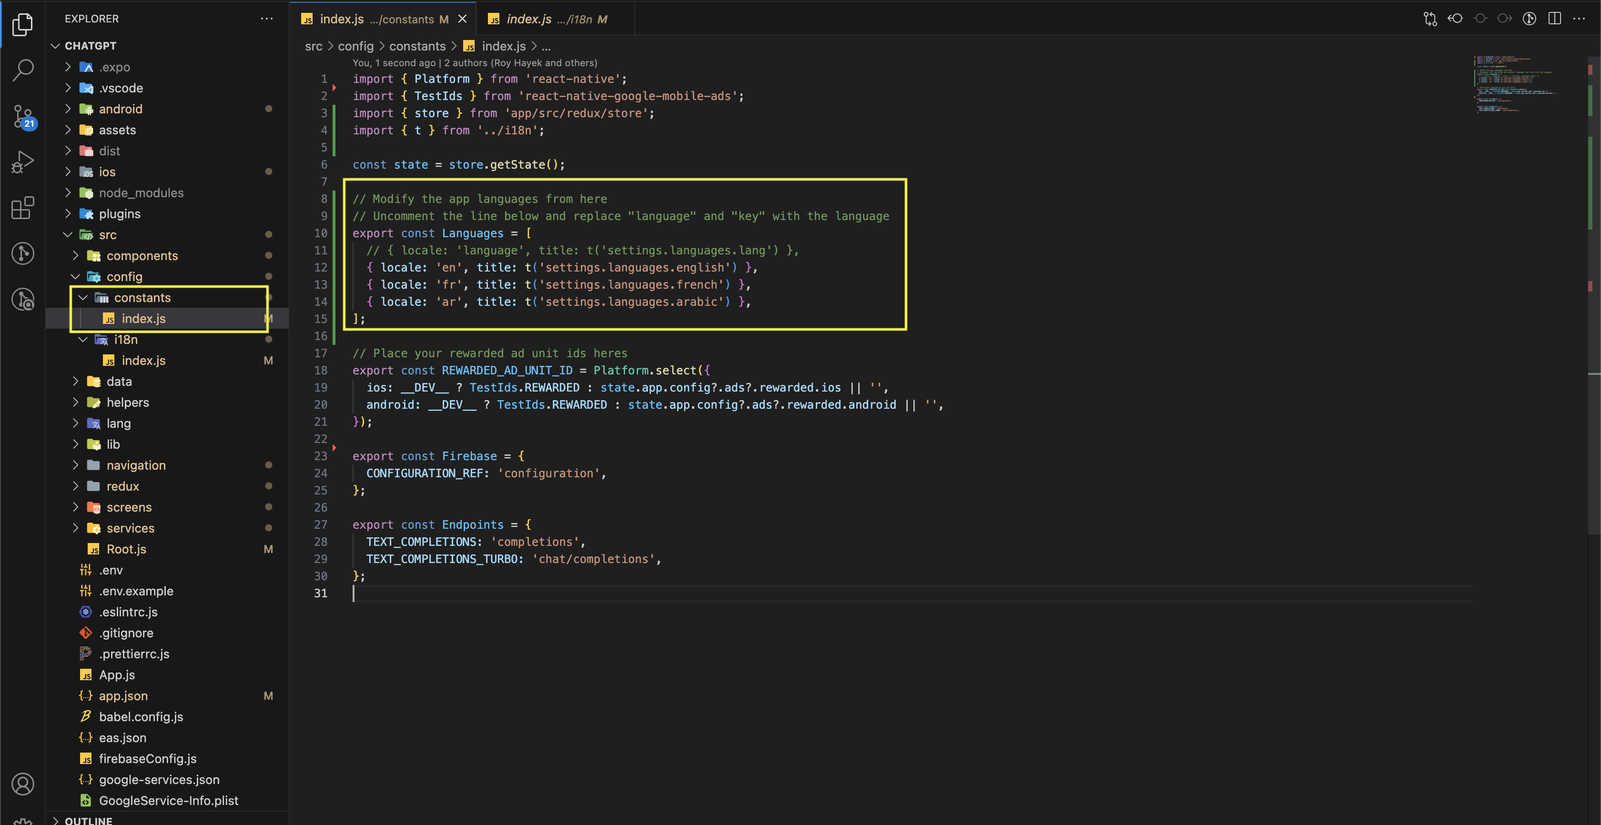Open the .eslintrc.js file
Screen dimensions: 1601x825
168,612
